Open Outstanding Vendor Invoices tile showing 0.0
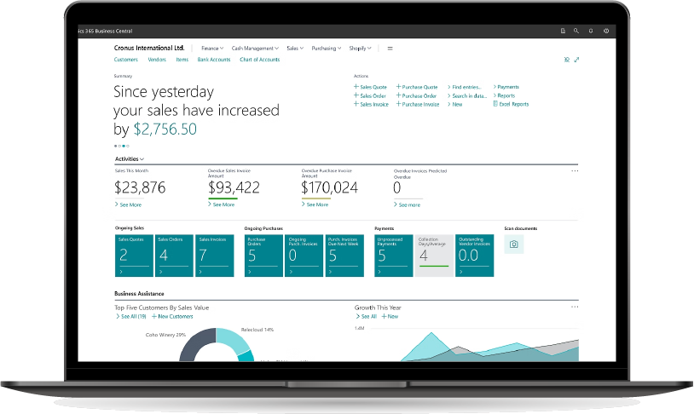Screen dimensions: 694x414 click(x=475, y=256)
